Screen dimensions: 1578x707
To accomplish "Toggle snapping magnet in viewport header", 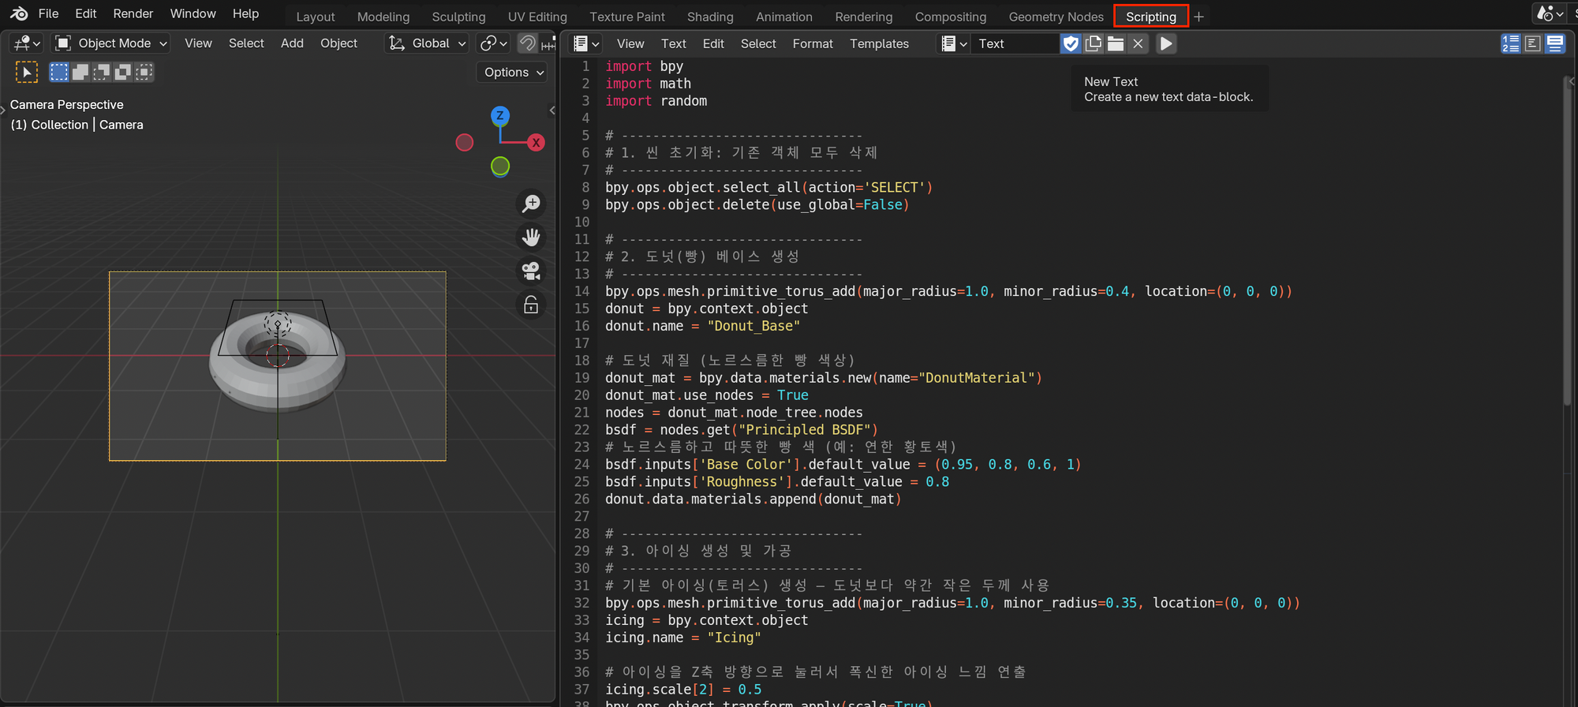I will point(527,43).
